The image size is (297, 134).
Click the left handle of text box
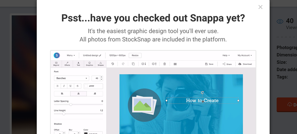coord(167,100)
